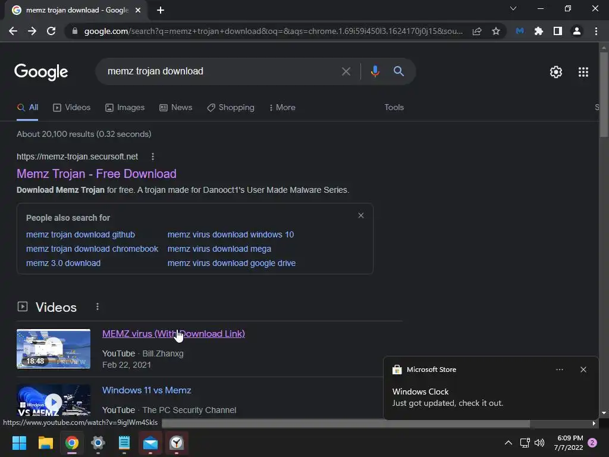Open Google quick settings gear

[x=556, y=72]
